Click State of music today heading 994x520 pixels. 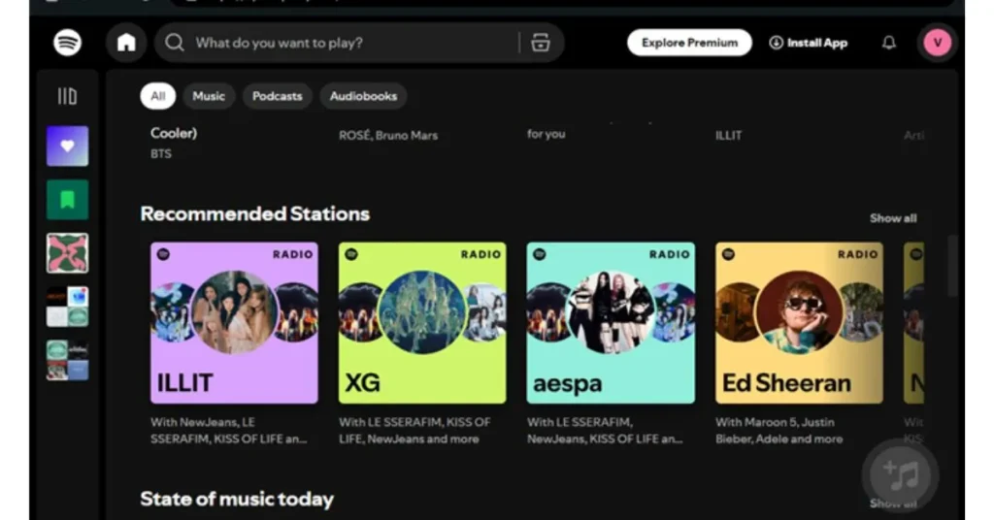(x=237, y=499)
